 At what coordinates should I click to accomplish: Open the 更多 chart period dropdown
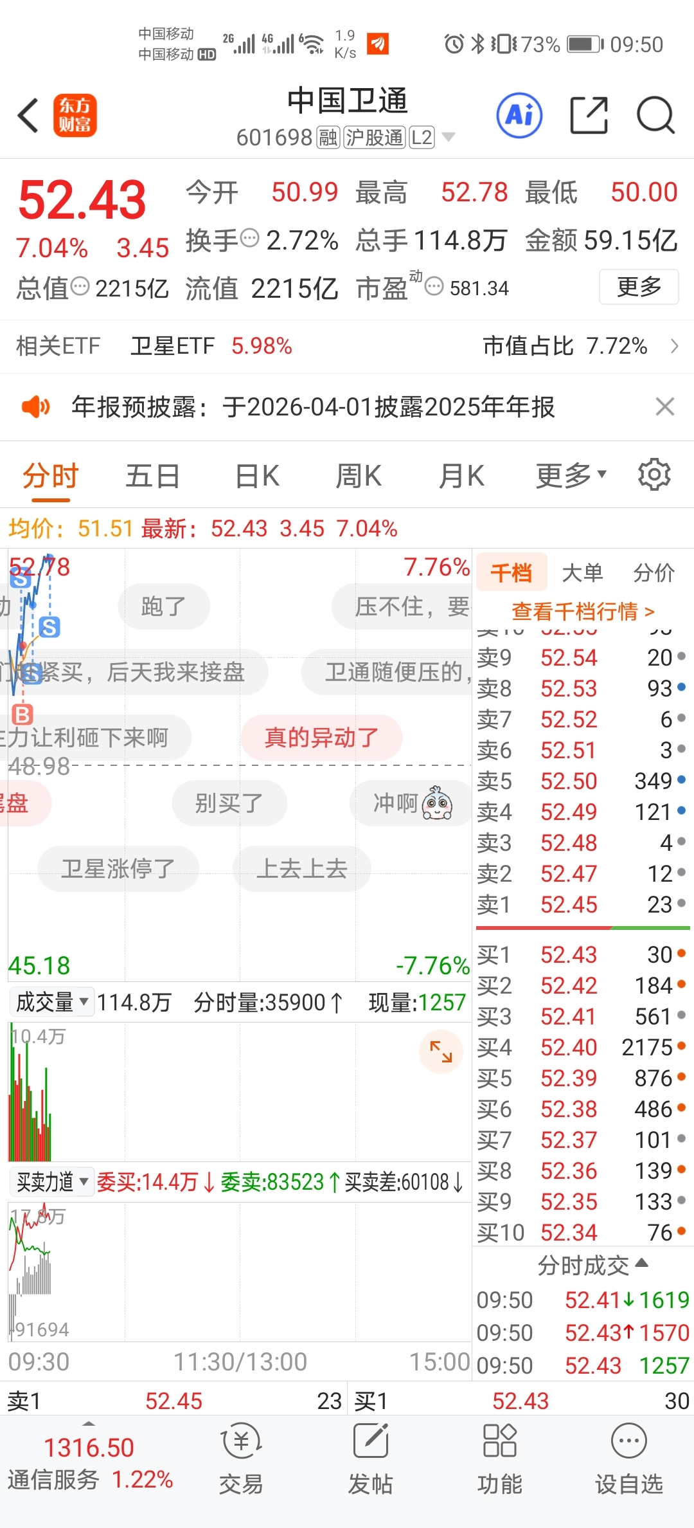(x=571, y=476)
